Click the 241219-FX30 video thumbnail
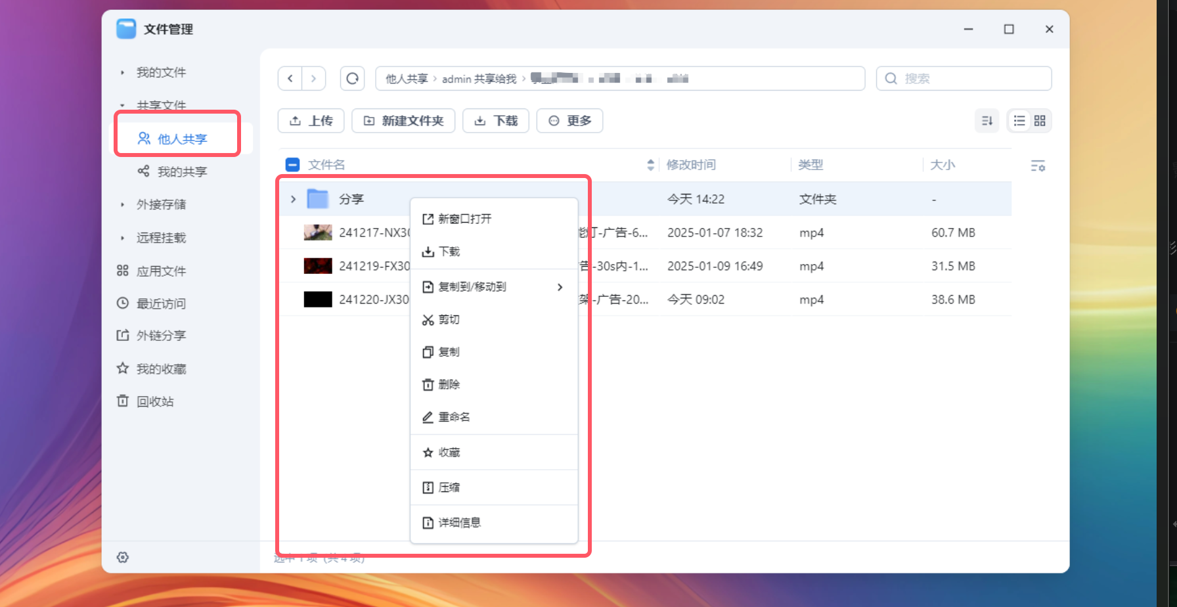The width and height of the screenshot is (1177, 607). coord(318,265)
